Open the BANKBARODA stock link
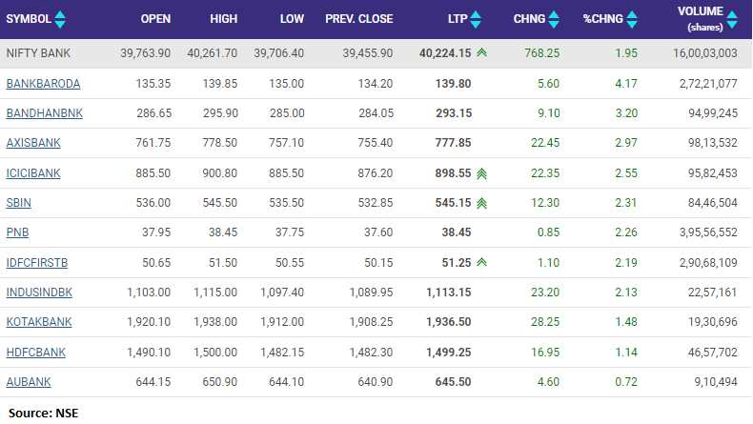Screen dimensions: 753x424 43,84
